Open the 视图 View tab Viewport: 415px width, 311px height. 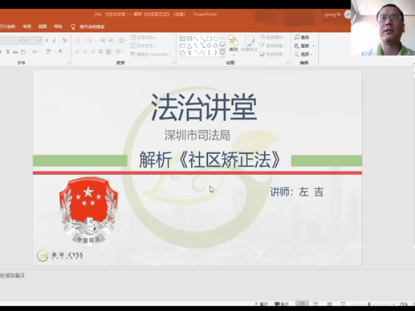(43, 26)
